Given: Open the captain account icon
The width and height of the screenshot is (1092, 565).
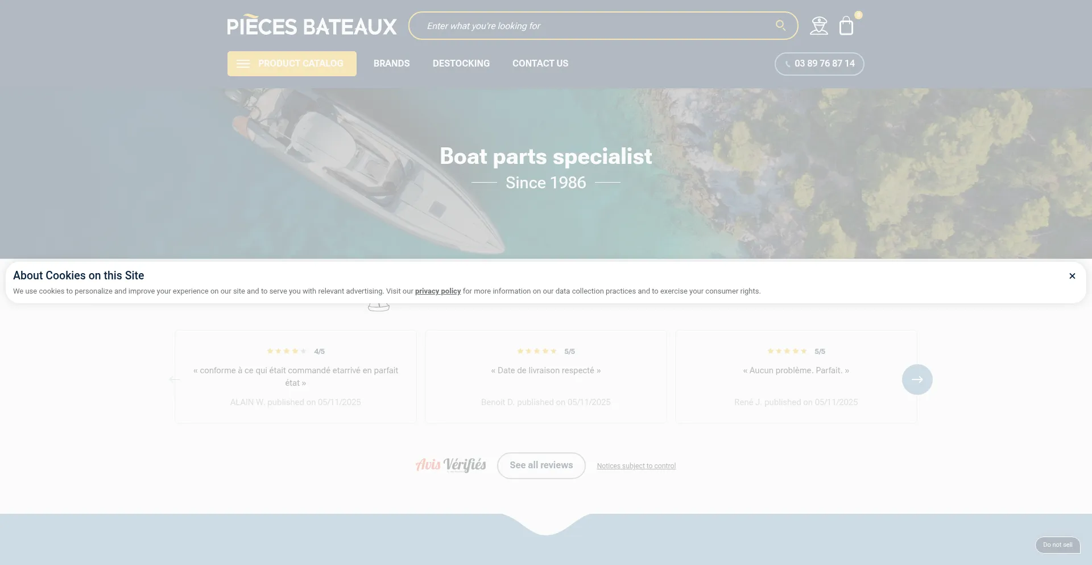Looking at the screenshot, I should tap(819, 26).
